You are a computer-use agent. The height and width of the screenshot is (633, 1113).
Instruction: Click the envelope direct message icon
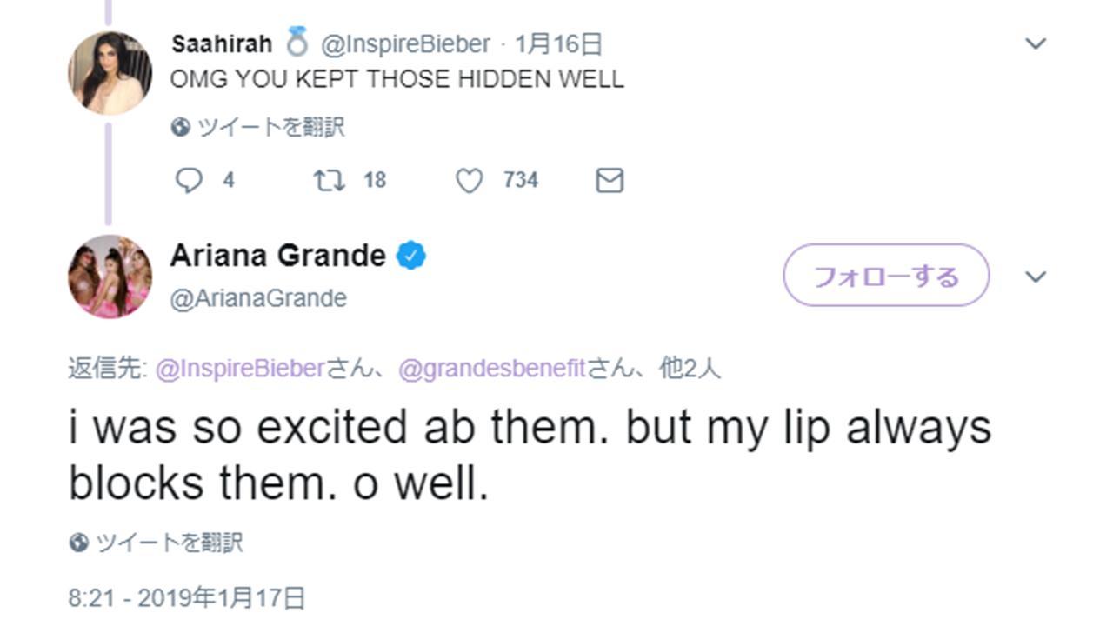(610, 180)
